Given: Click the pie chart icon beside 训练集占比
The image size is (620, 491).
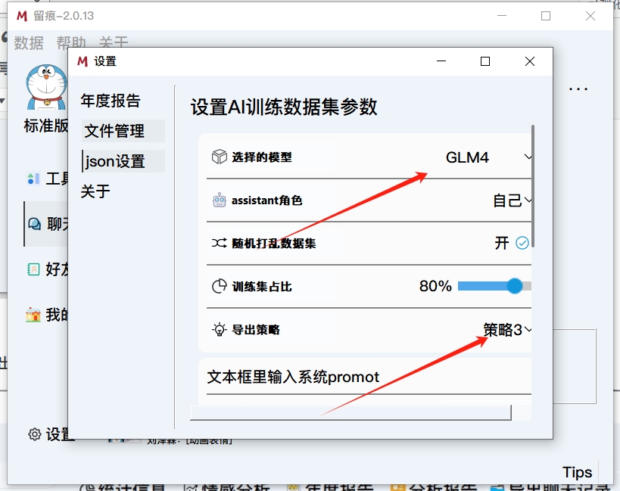Looking at the screenshot, I should [x=219, y=286].
